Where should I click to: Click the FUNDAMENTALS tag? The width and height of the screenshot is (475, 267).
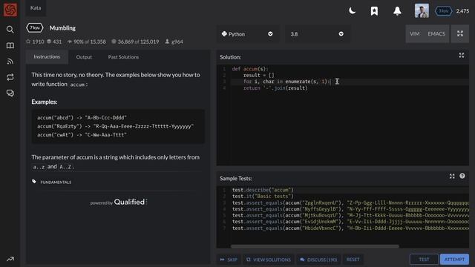56,182
